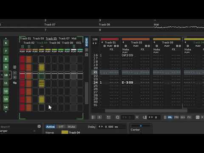Viewport: 204px width, 153px height.
Task: Decrease edit step with left arrow
Action: click(x=150, y=117)
